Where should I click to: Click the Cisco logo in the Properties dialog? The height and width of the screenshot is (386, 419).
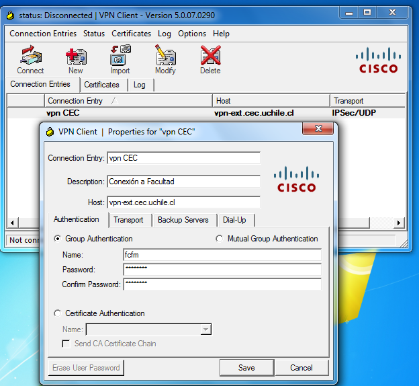pos(296,179)
